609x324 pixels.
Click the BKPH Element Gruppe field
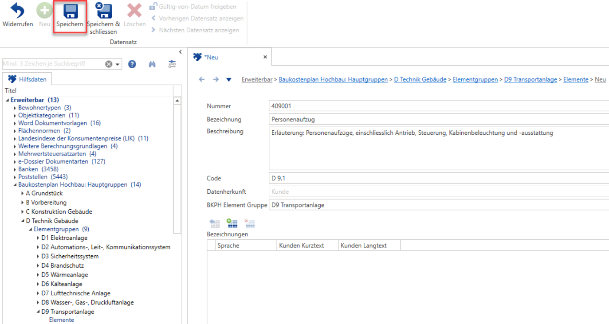click(439, 205)
